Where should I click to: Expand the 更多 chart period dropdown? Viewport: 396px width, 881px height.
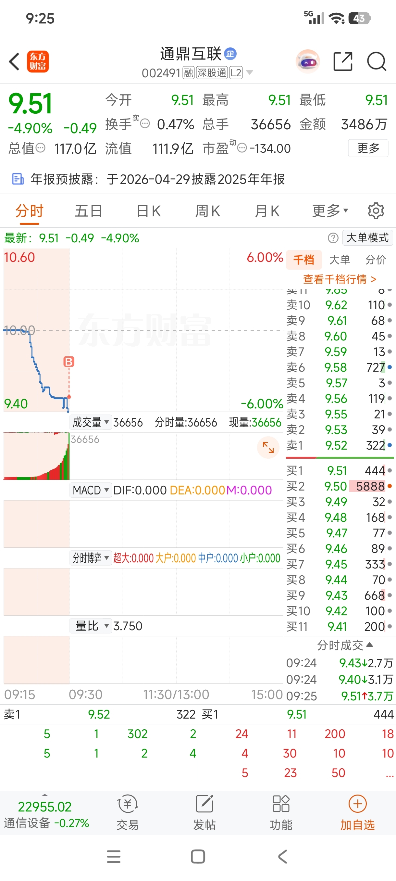coord(330,211)
